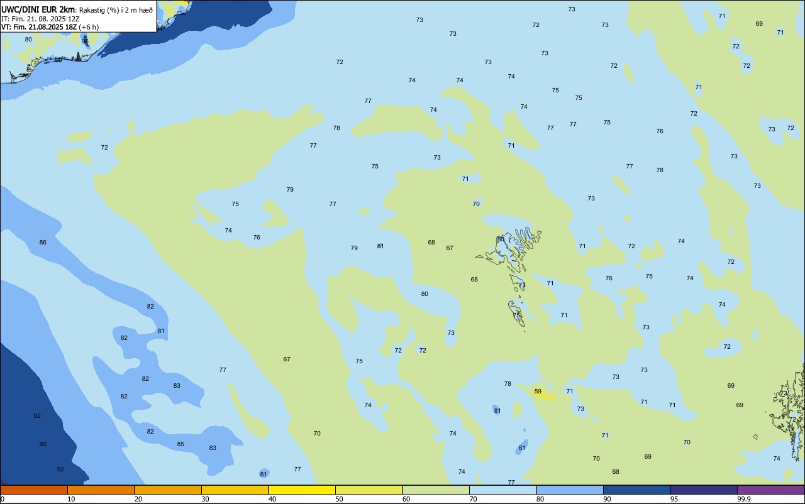Click the 86 humidity value on the map
This screenshot has height=504, width=805.
(x=43, y=243)
